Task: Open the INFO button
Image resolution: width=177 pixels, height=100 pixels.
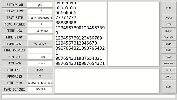Action: [168, 51]
